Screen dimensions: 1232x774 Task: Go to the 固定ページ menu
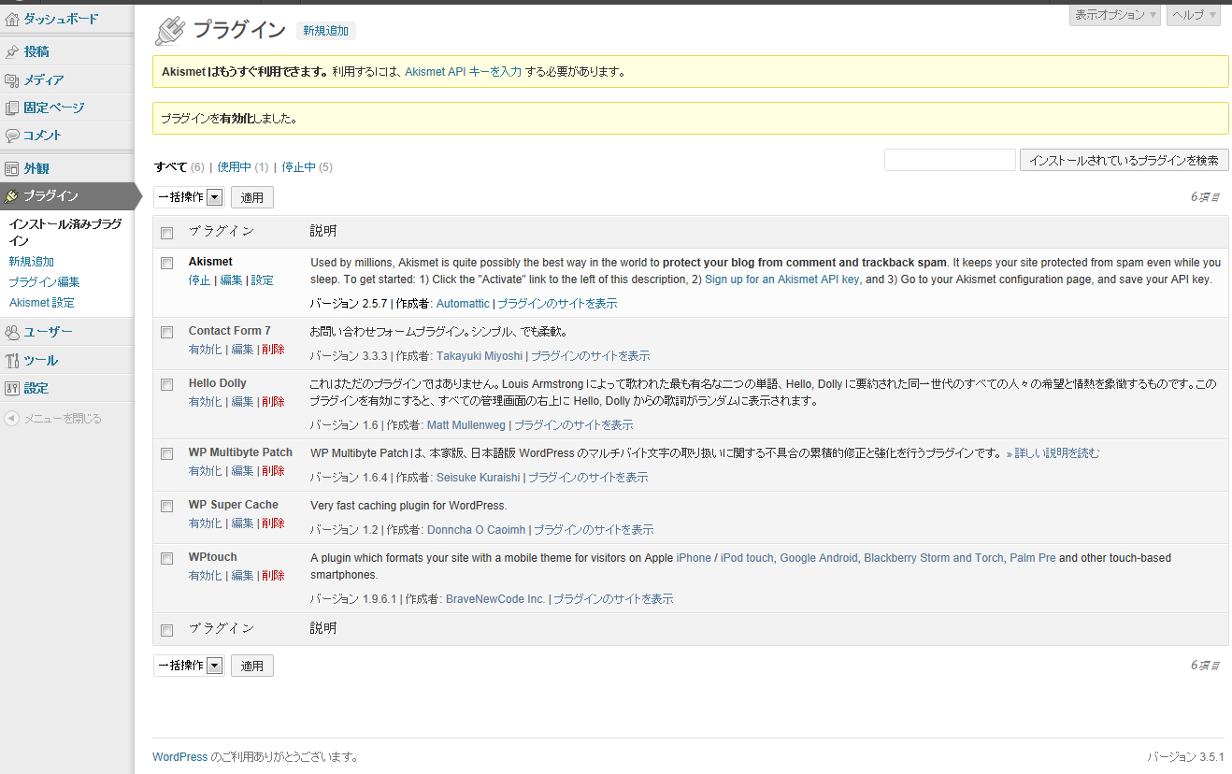pos(54,108)
